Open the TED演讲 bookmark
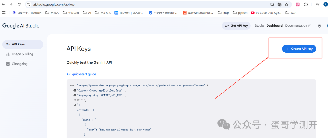Image resolution: width=328 pixels, height=138 pixels. [x=129, y=13]
